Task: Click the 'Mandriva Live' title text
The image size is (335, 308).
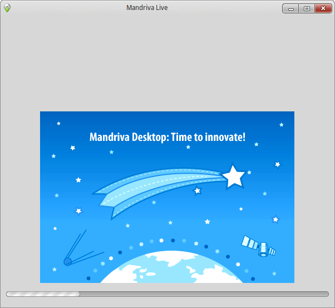Action: pyautogui.click(x=147, y=8)
